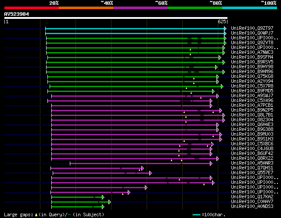Click the UniRef100_Q7QHS1 label

pyautogui.click(x=252, y=168)
